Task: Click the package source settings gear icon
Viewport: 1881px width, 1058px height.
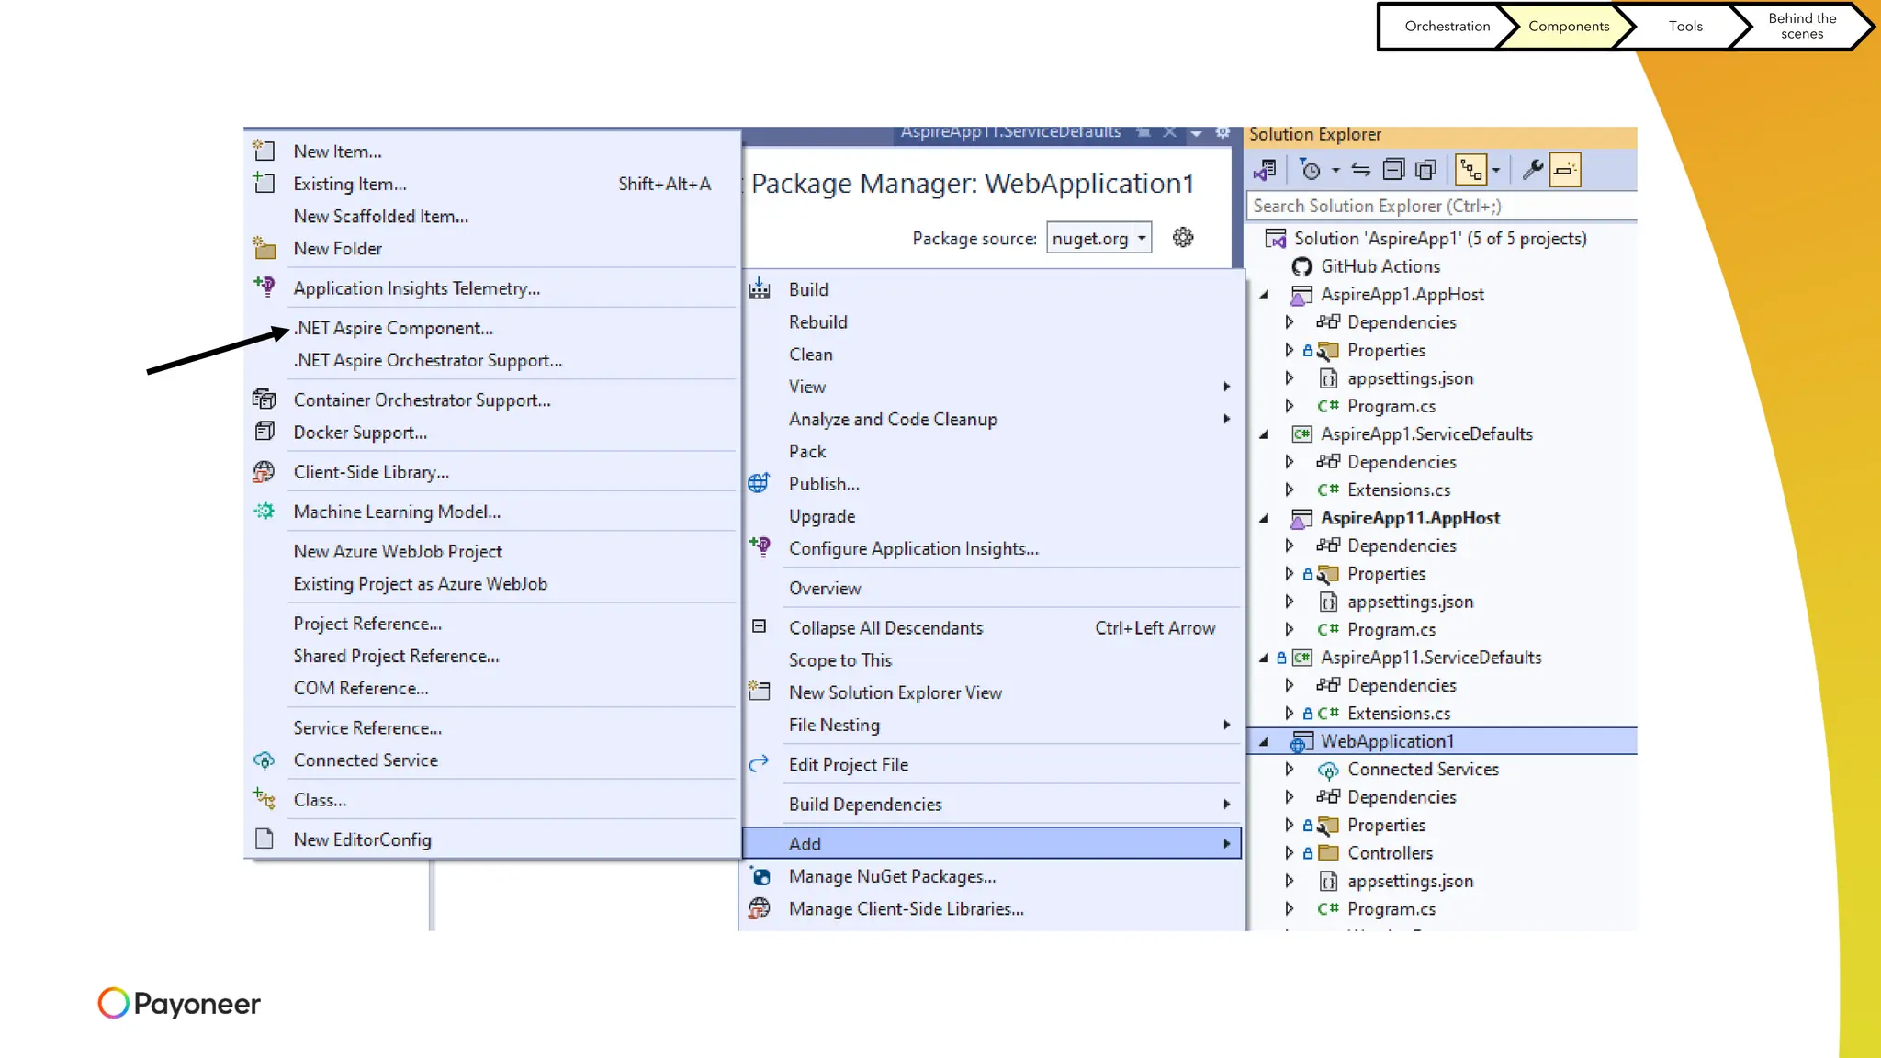Action: [x=1183, y=238]
